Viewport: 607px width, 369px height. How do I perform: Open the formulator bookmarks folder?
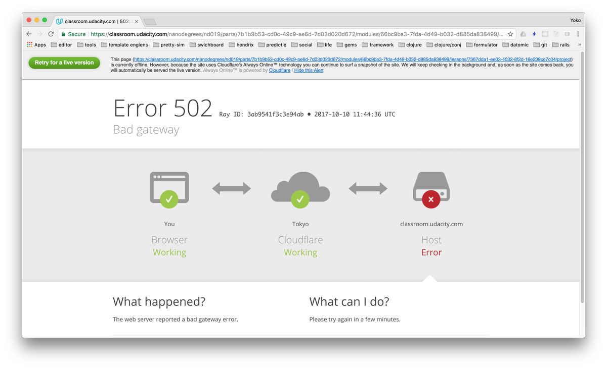click(482, 45)
